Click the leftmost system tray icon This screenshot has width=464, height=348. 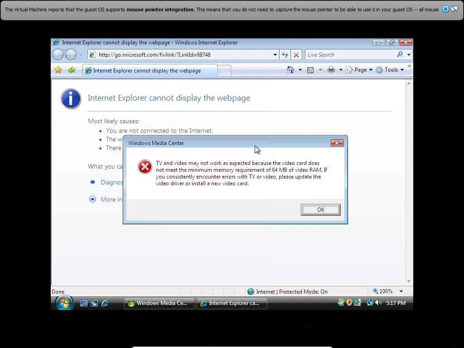point(341,302)
